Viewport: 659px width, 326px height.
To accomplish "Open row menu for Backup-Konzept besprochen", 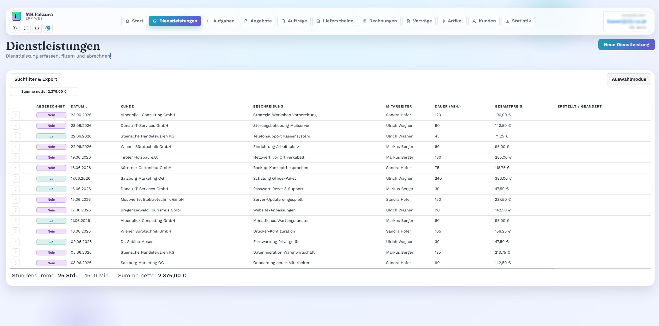I will [x=16, y=168].
